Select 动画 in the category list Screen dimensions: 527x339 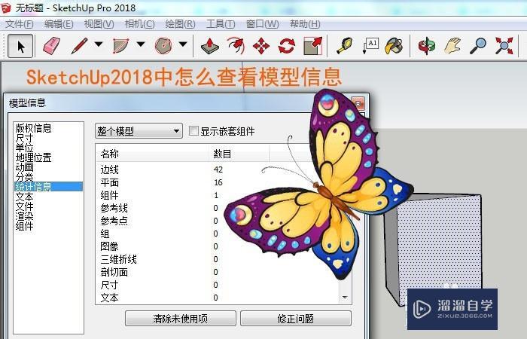click(x=25, y=167)
